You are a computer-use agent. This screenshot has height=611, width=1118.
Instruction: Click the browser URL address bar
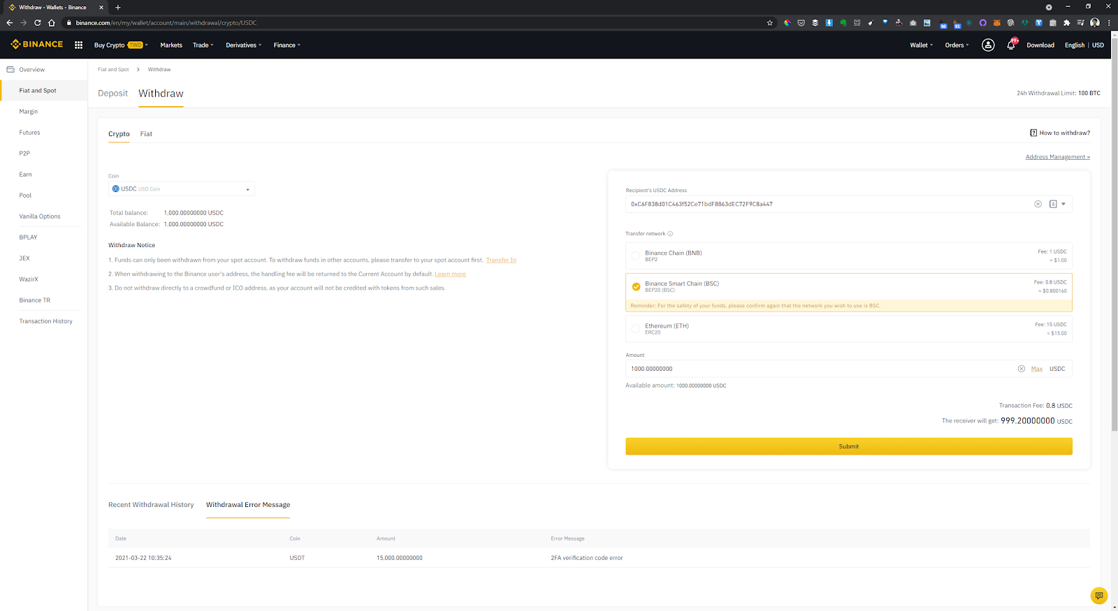pos(419,22)
